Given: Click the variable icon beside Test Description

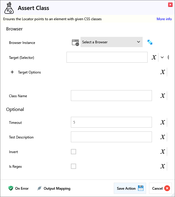Looking at the screenshot, I should pyautogui.click(x=163, y=137).
